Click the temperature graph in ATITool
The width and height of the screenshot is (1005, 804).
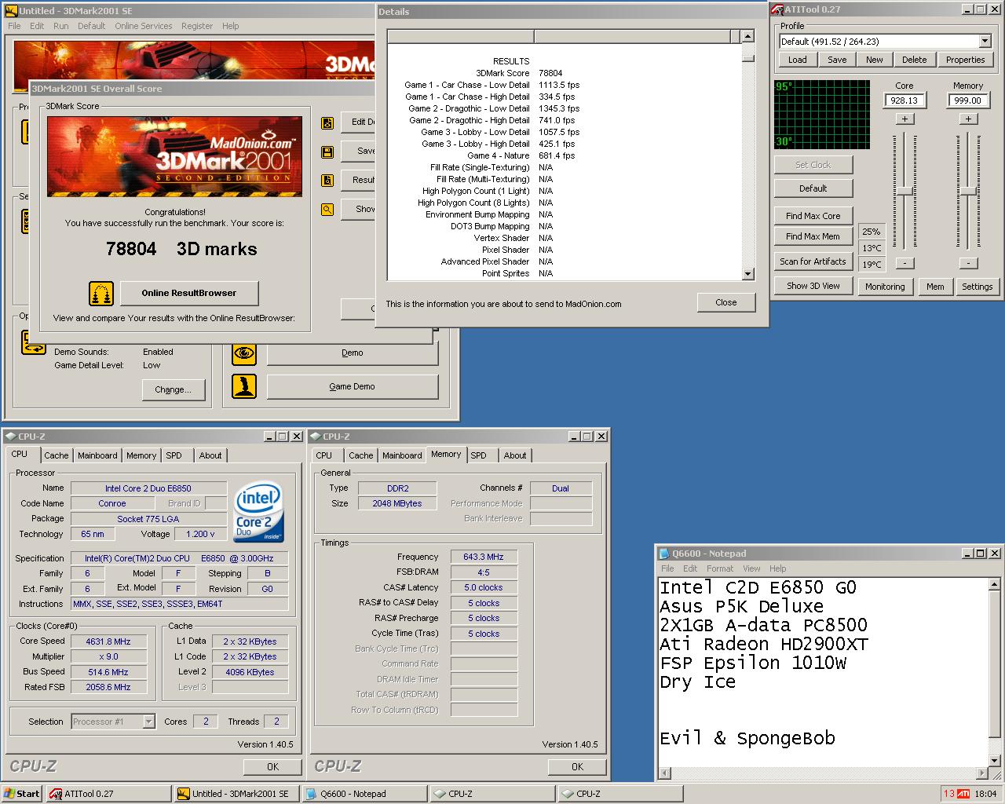click(822, 115)
